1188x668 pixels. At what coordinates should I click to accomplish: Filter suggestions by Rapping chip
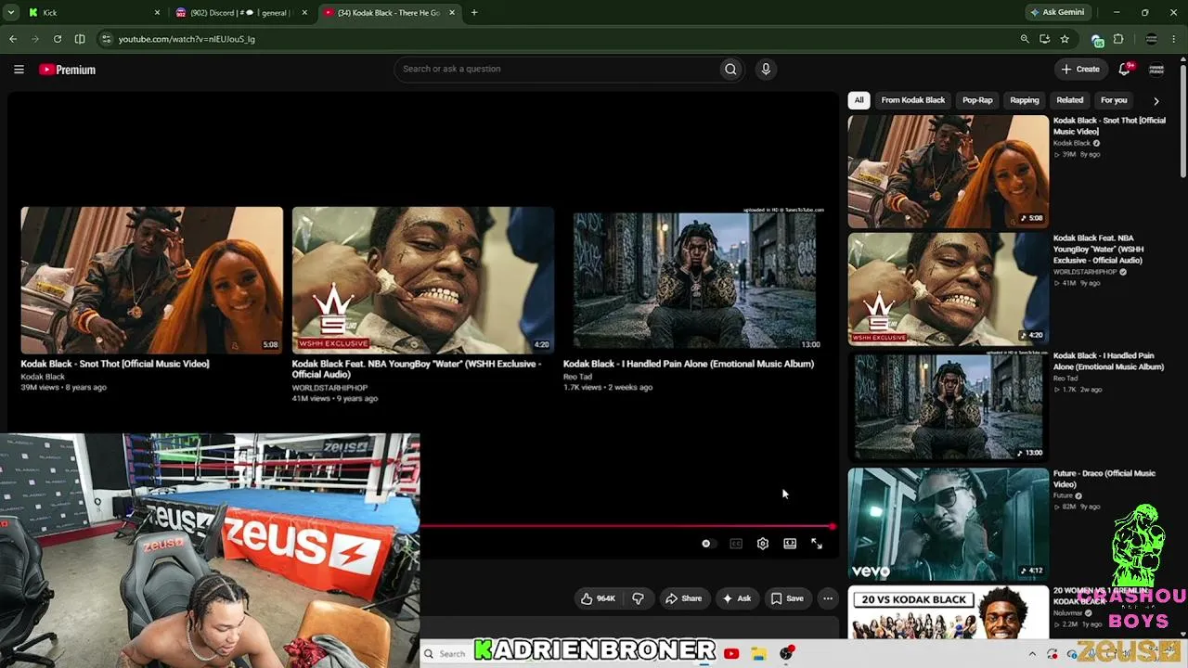(1025, 100)
